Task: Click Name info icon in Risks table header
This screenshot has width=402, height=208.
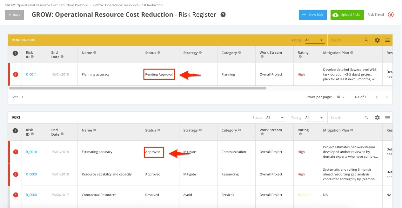Action: tap(95, 130)
